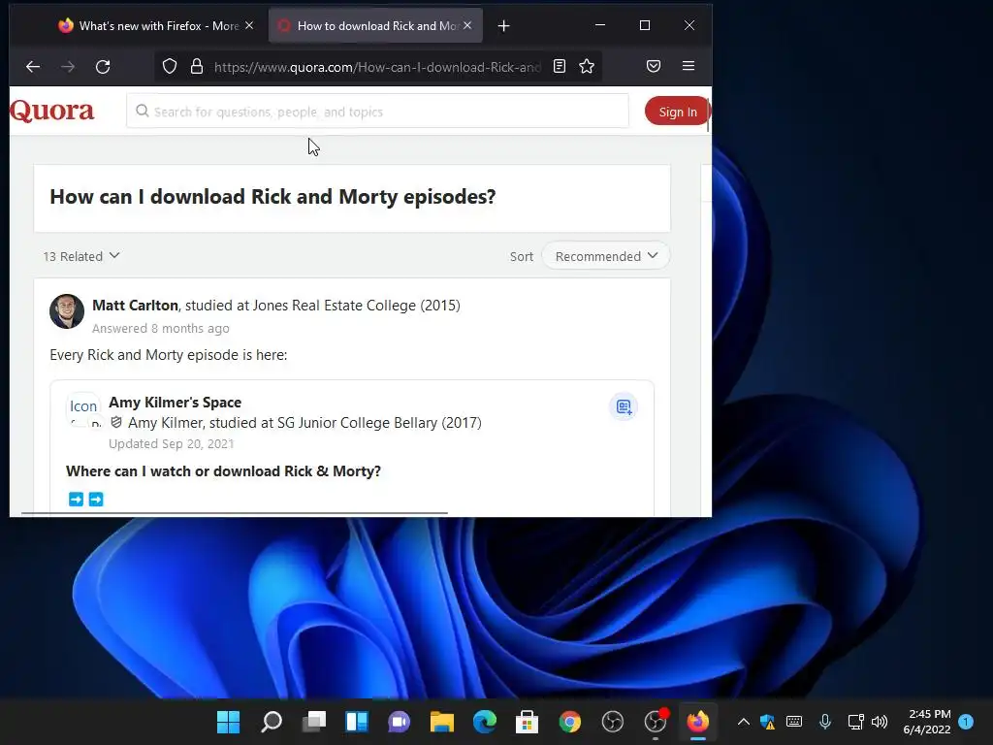Open Firefox hamburger application menu
The width and height of the screenshot is (993, 745).
[x=689, y=66]
